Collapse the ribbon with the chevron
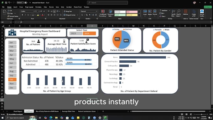This screenshot has height=120, width=213. click(210, 18)
